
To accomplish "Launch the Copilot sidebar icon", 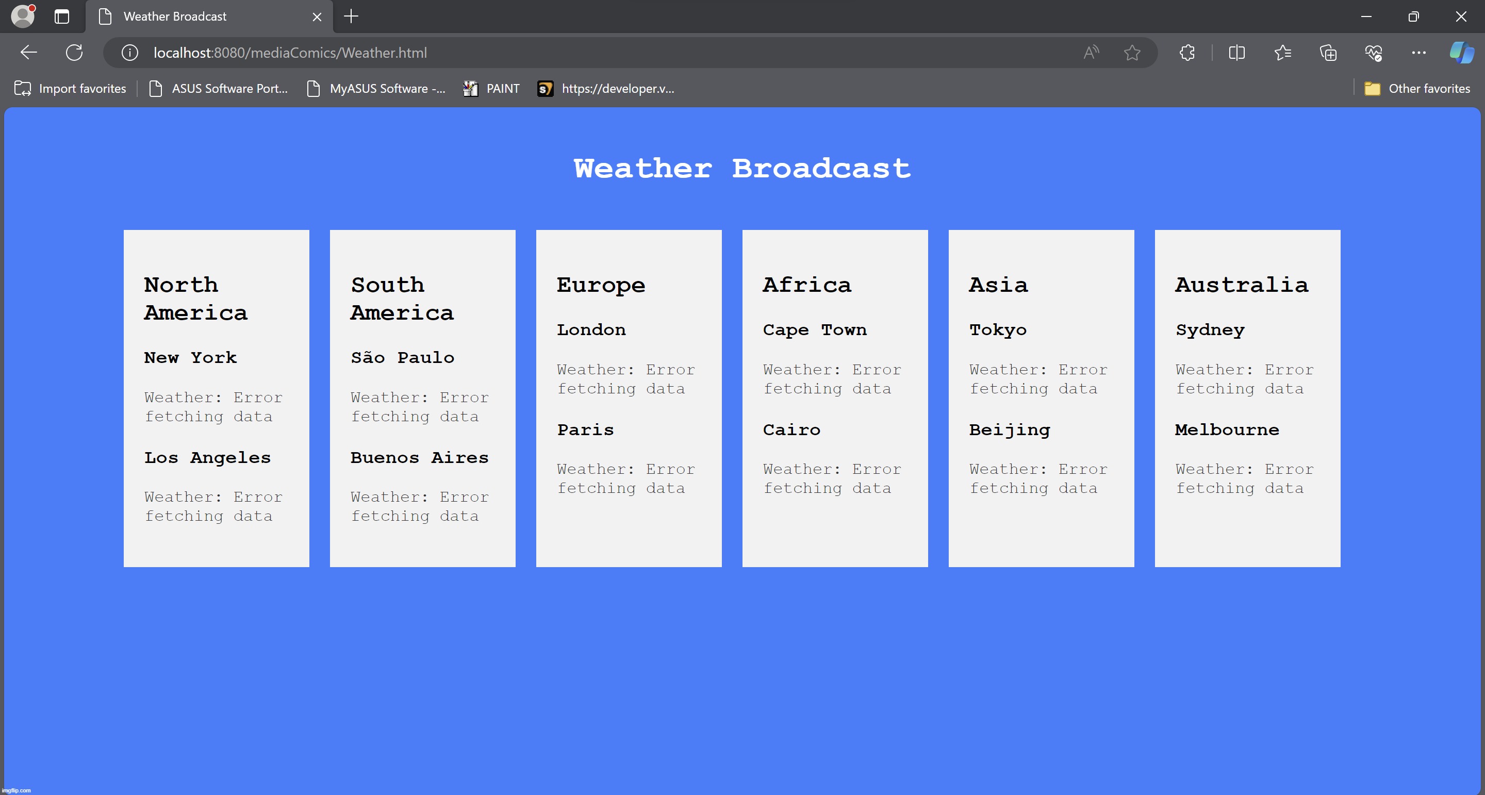I will [1462, 53].
